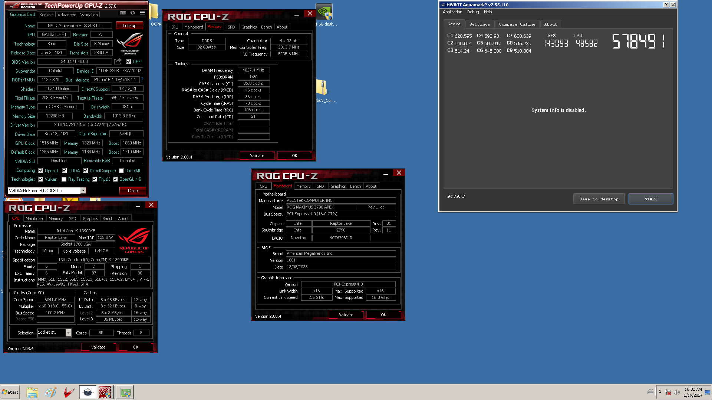Image resolution: width=712 pixels, height=400 pixels.
Task: Open the Graphics tab in CPU tab window
Action: pos(90,219)
